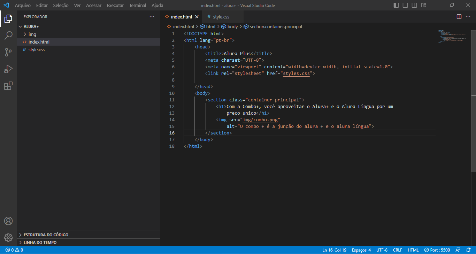Open the Accounts icon in activity bar

[x=8, y=221]
